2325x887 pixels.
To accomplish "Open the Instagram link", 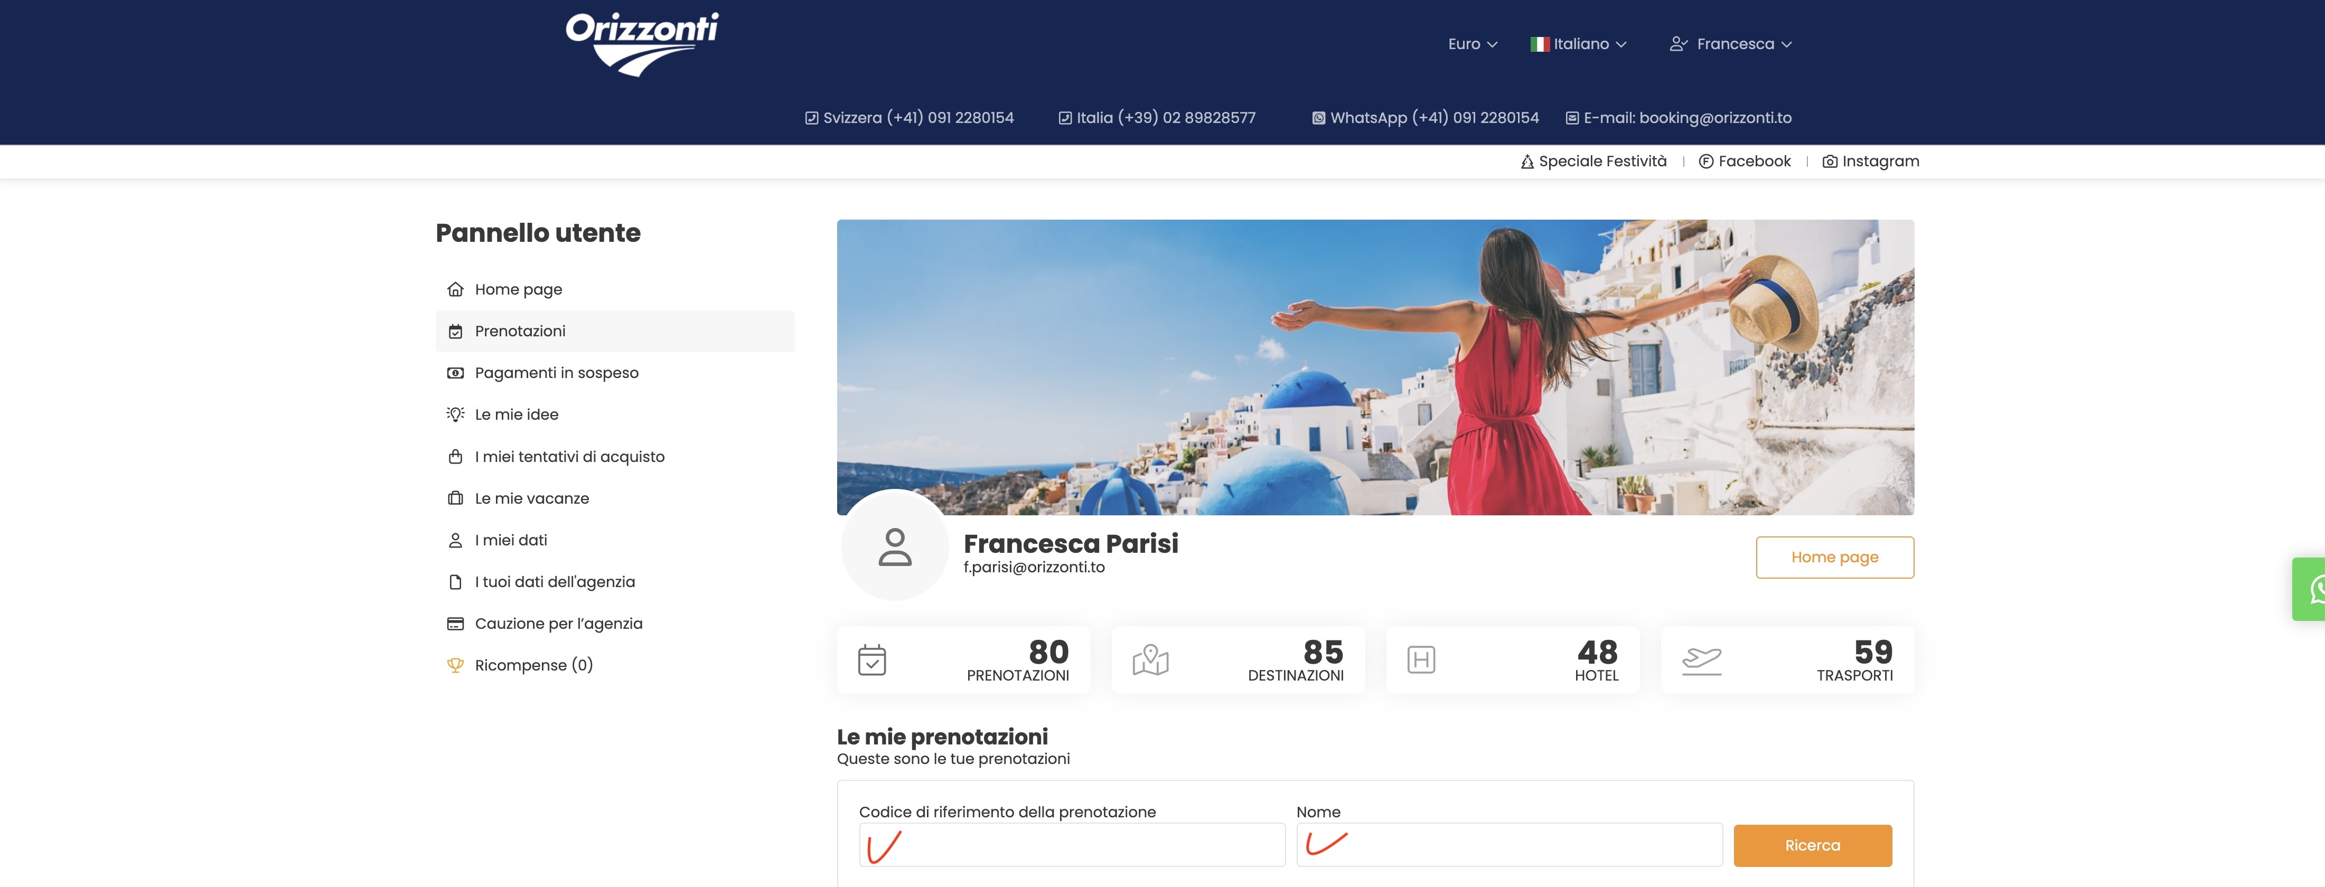I will pos(1870,162).
